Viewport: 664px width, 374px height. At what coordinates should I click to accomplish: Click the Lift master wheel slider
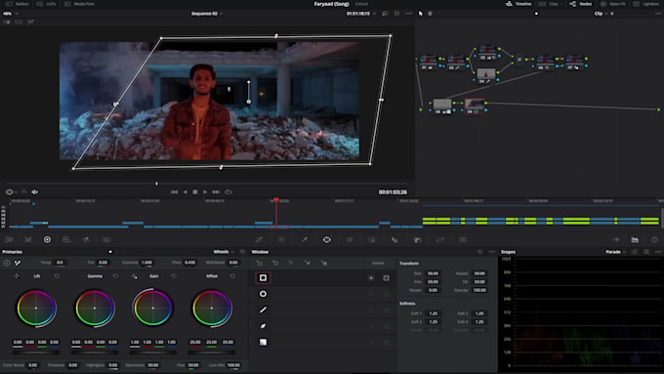[x=36, y=352]
